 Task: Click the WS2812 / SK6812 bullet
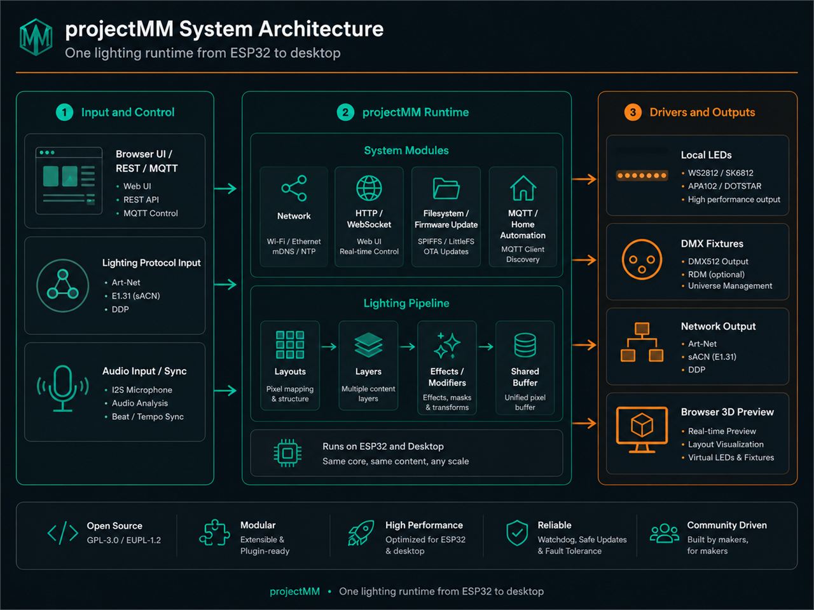pos(721,173)
